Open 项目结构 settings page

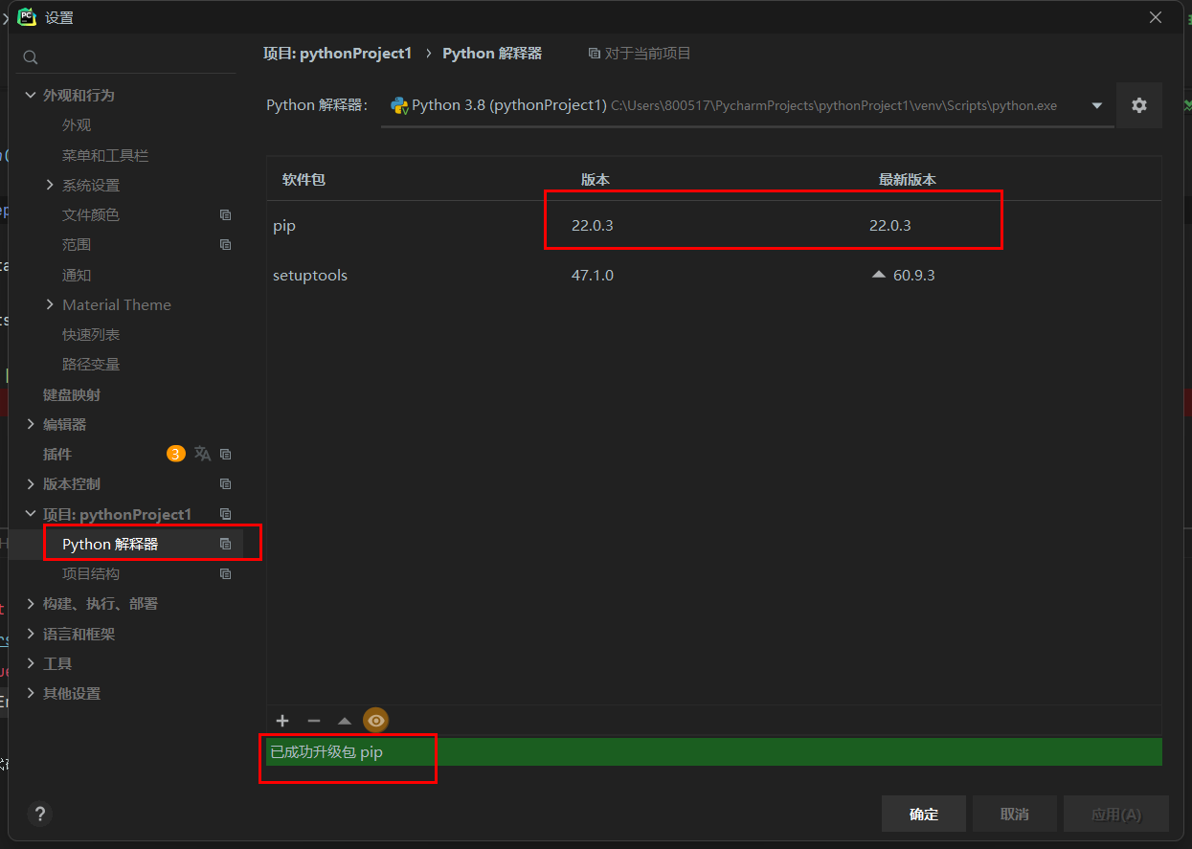click(x=91, y=574)
